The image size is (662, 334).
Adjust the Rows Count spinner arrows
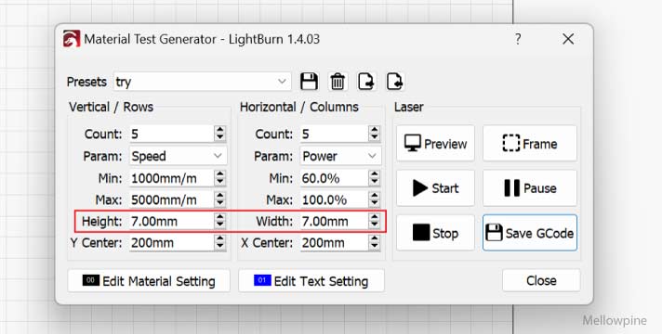click(x=220, y=134)
